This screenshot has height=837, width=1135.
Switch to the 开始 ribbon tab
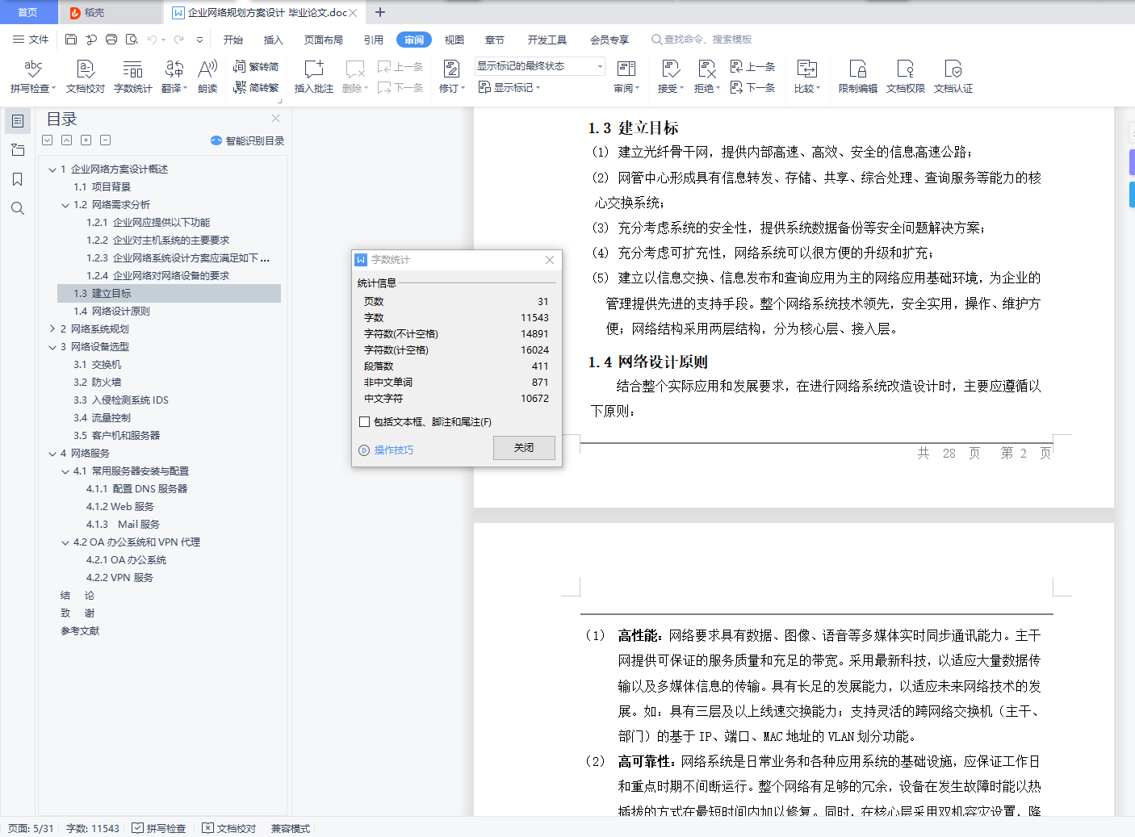(233, 40)
